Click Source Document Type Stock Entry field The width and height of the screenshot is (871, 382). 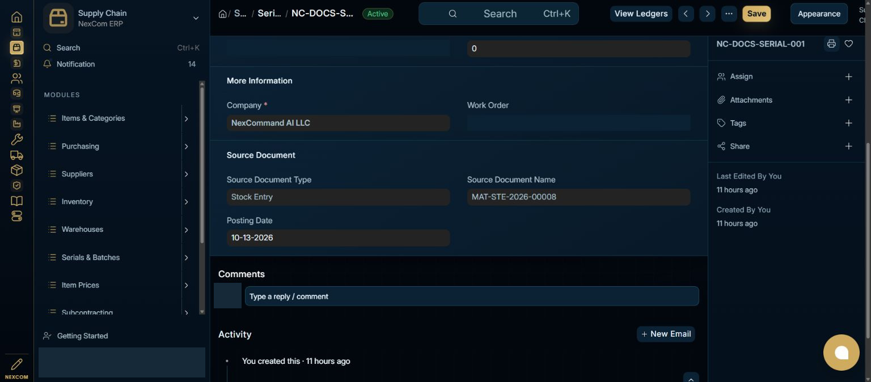coord(338,197)
